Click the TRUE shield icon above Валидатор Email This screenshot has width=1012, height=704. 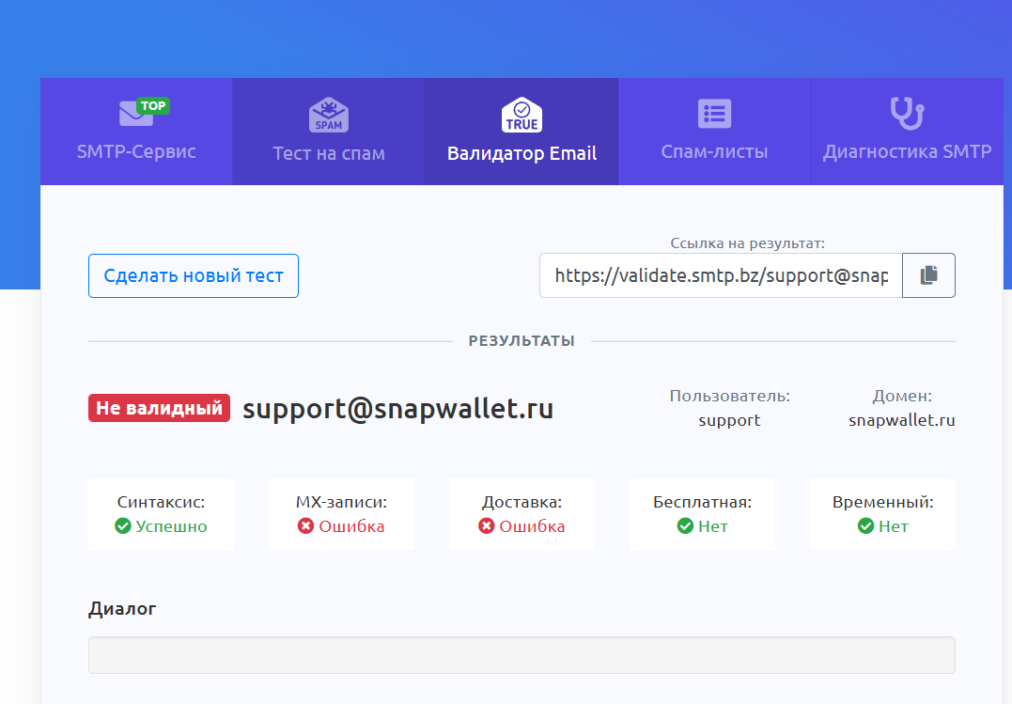pyautogui.click(x=521, y=114)
